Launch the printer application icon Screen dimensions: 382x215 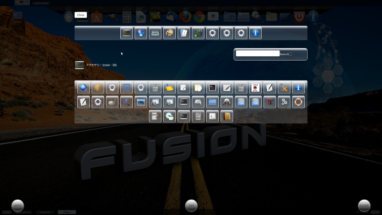point(112,102)
